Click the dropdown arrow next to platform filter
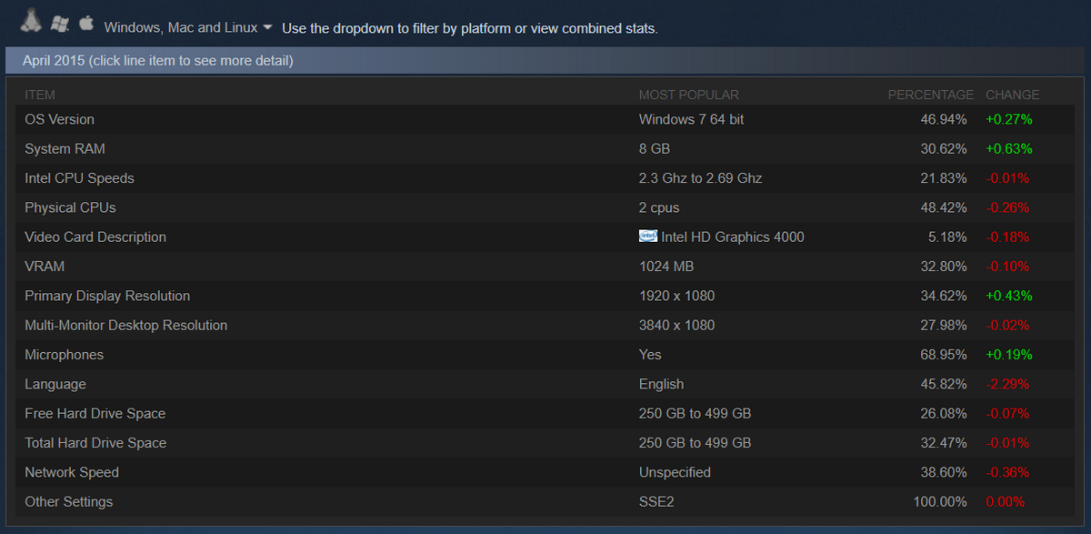The height and width of the screenshot is (534, 1091). [x=267, y=27]
